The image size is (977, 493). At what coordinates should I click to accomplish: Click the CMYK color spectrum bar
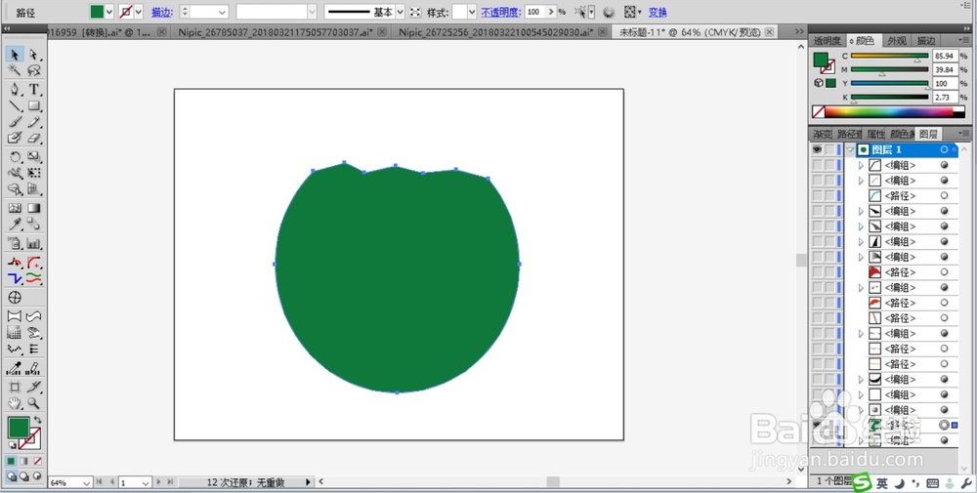(889, 112)
